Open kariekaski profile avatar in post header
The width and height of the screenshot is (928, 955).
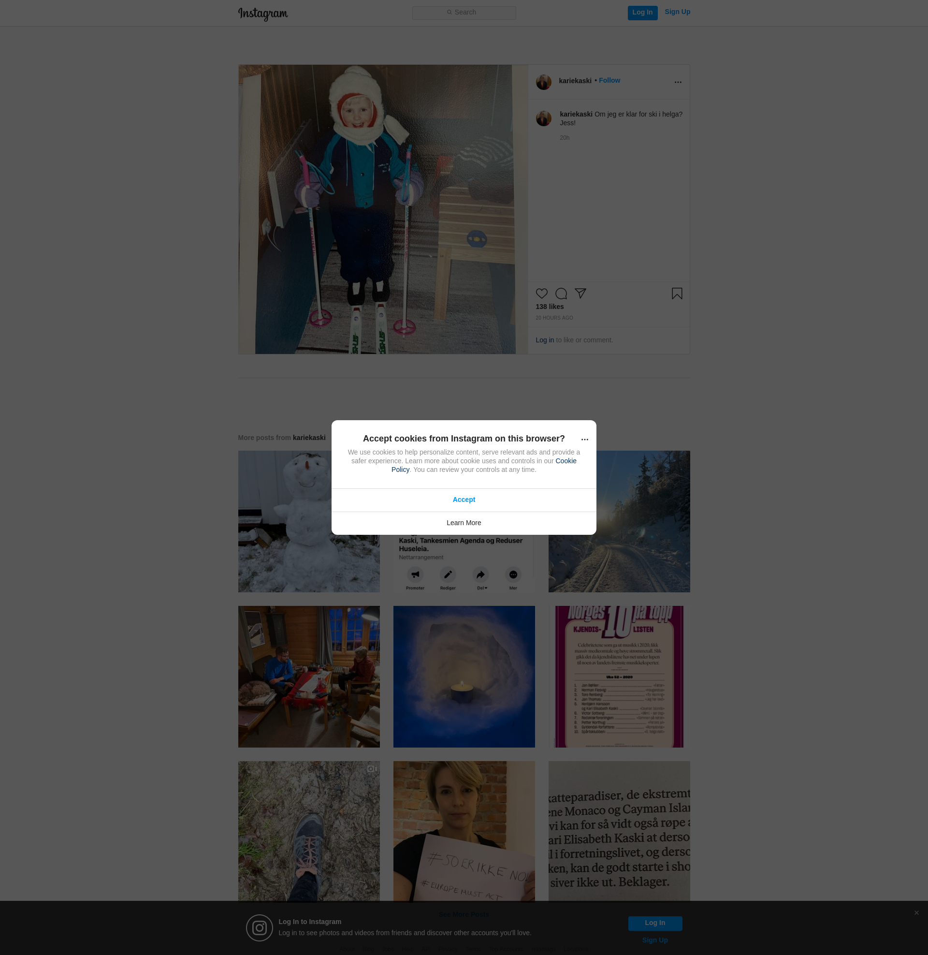point(543,82)
